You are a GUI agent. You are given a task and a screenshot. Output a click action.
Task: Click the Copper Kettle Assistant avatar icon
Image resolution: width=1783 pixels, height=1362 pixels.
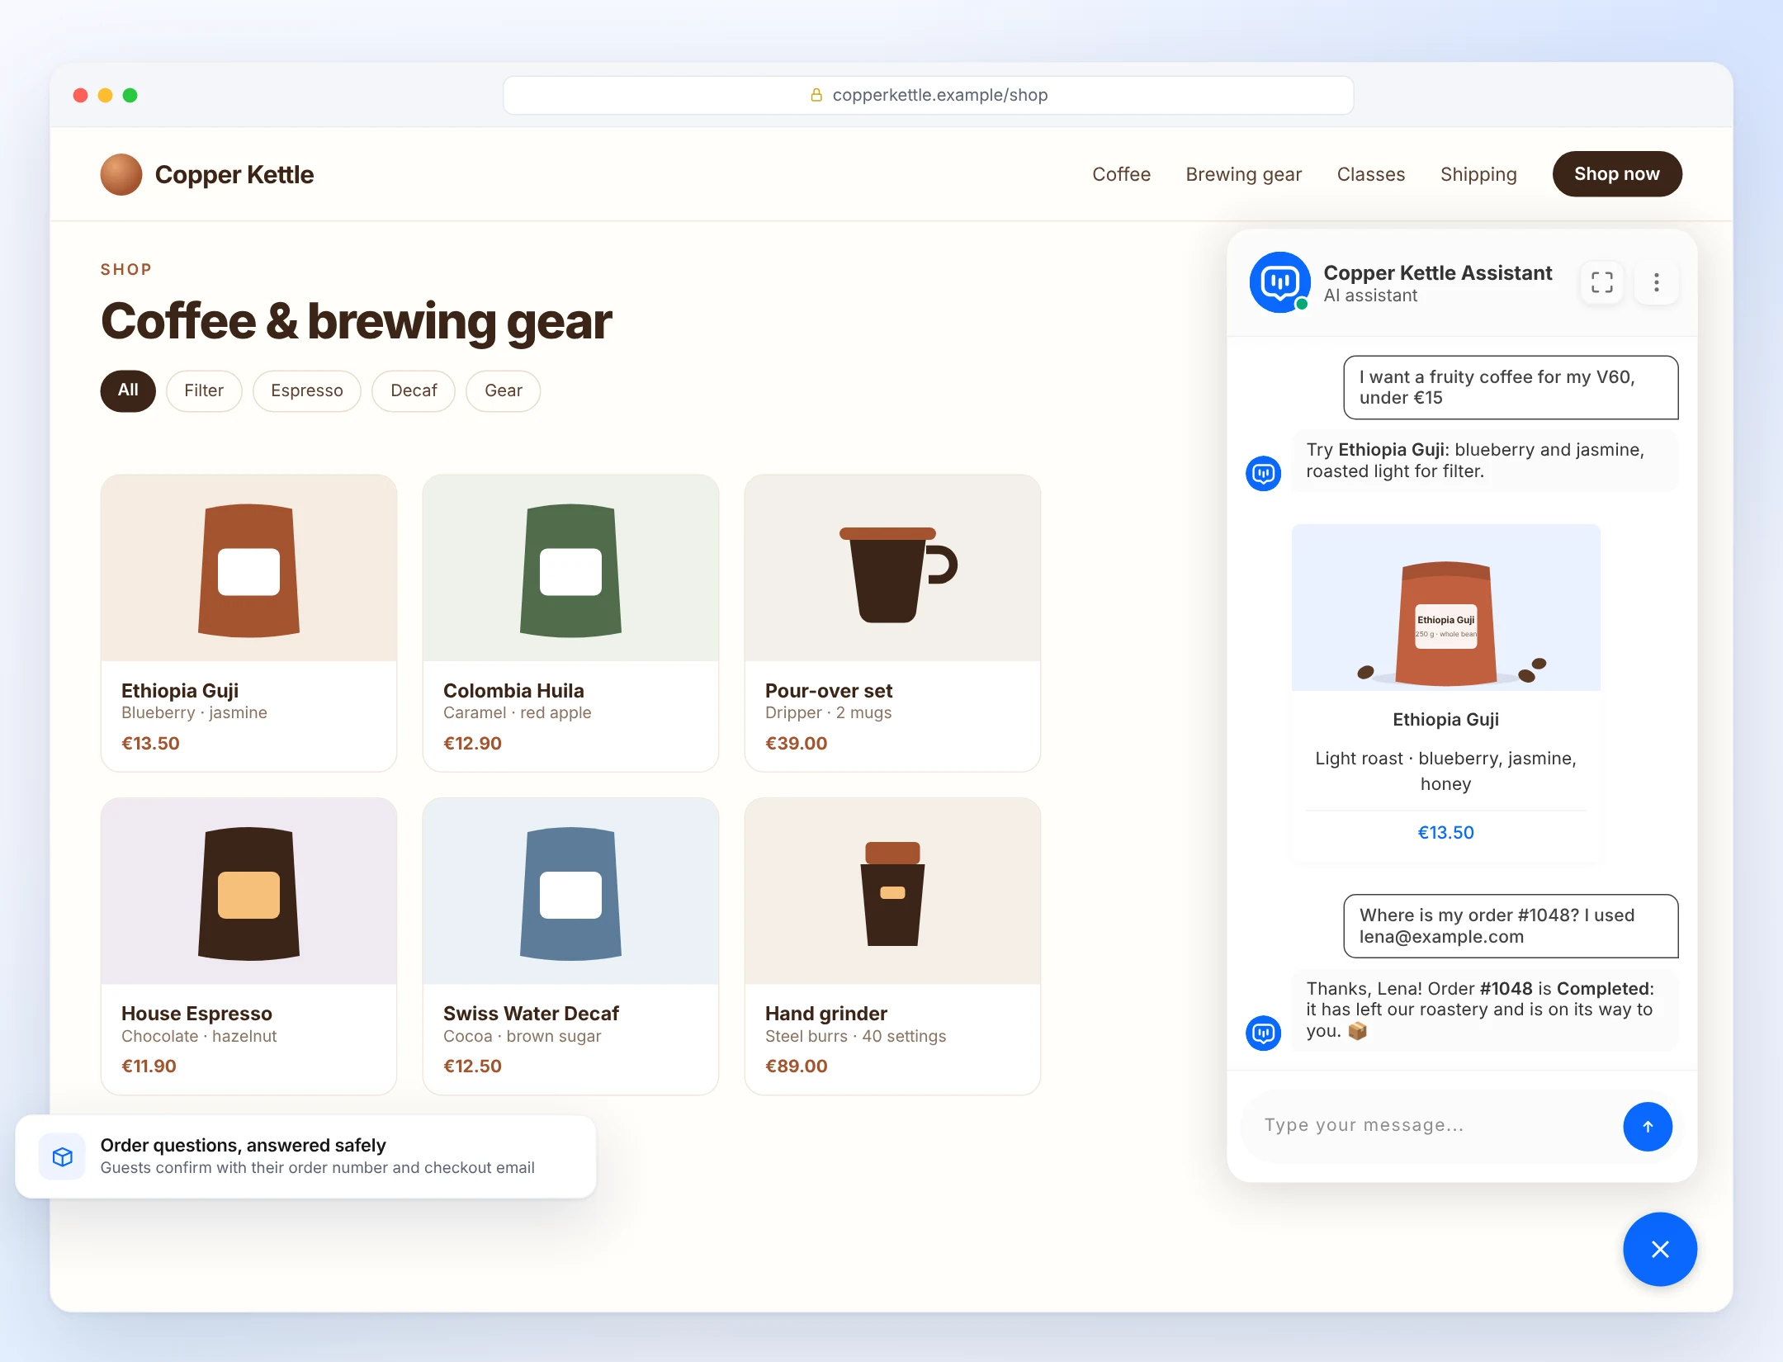pos(1279,282)
